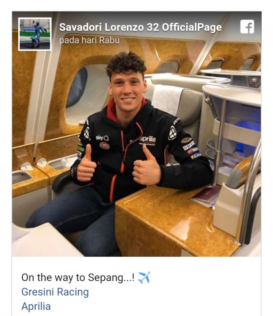This screenshot has height=316, width=273.
Task: Click the Sky Q logo on the jacket
Action: pyautogui.click(x=102, y=138)
